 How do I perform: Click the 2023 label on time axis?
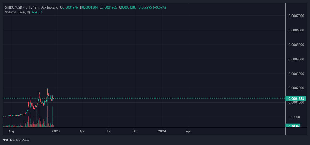click(x=56, y=131)
